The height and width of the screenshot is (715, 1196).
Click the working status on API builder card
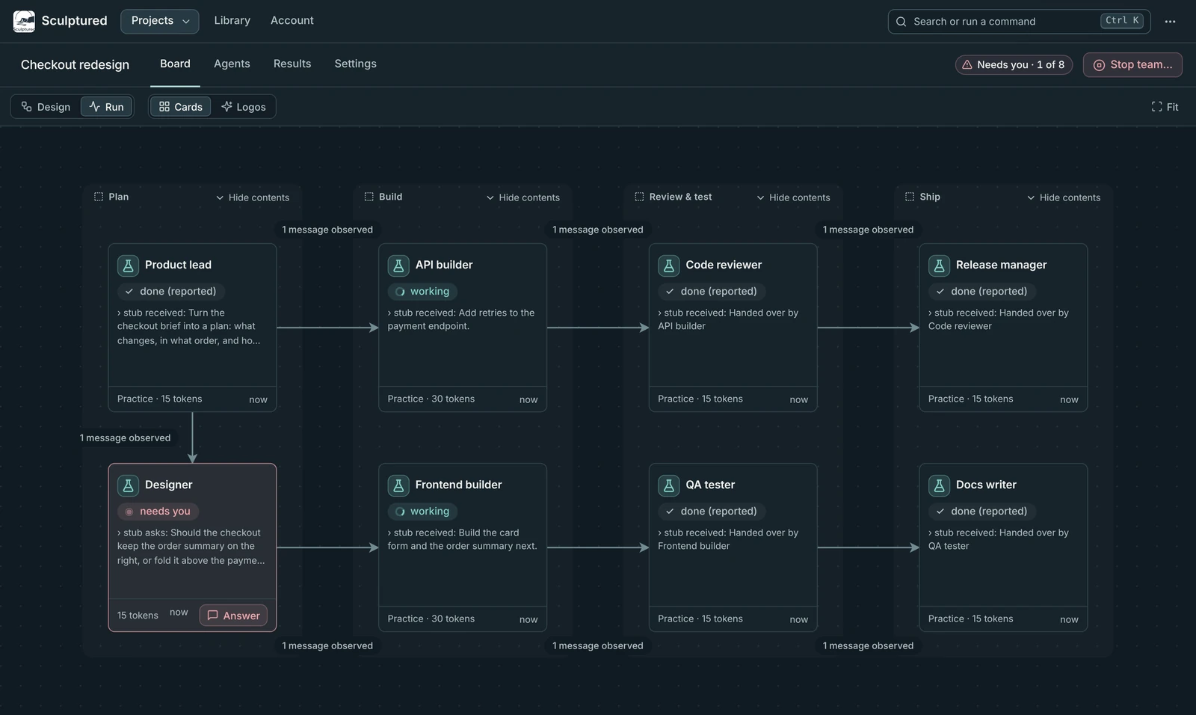point(422,292)
